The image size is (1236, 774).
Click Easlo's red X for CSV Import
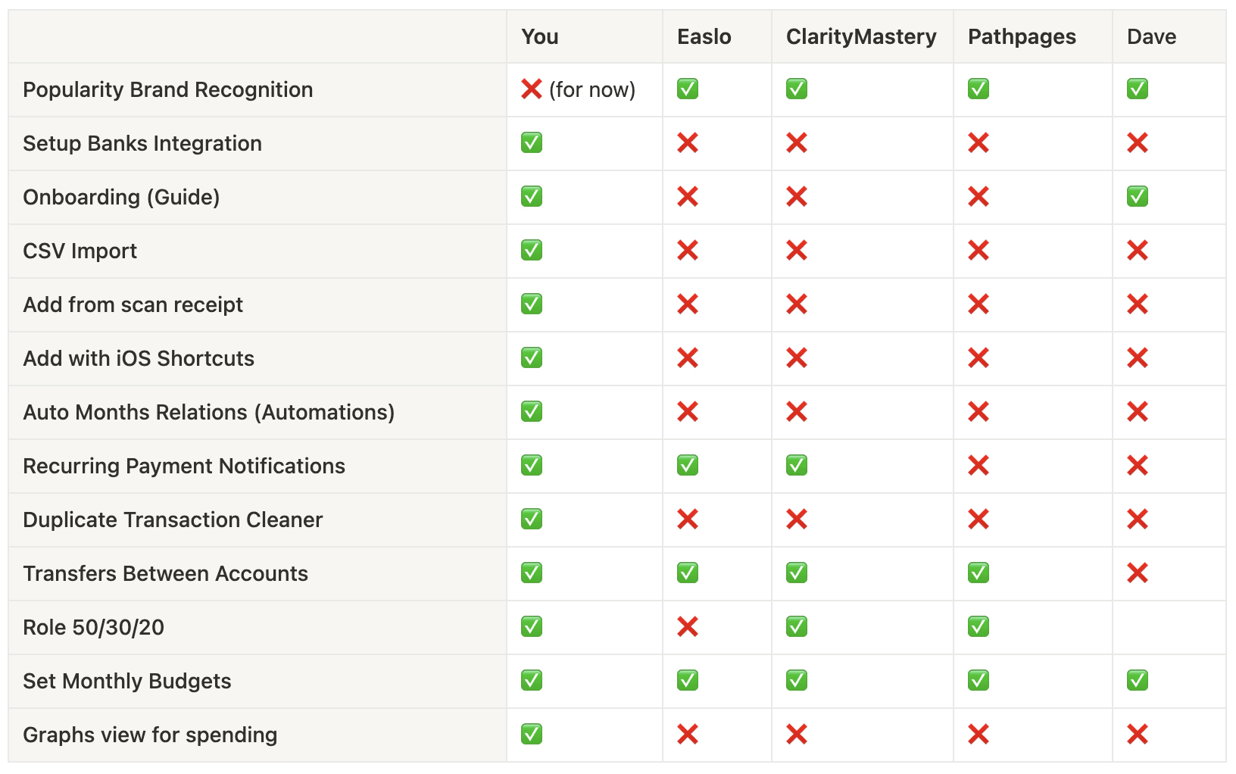tap(688, 251)
